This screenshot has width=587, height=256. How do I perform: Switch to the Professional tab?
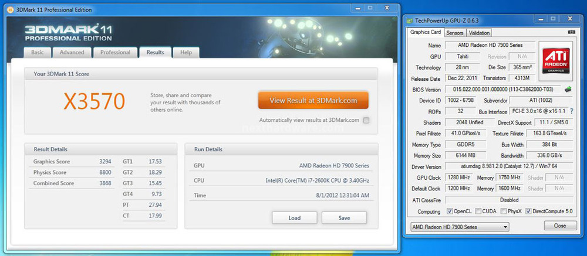click(115, 52)
